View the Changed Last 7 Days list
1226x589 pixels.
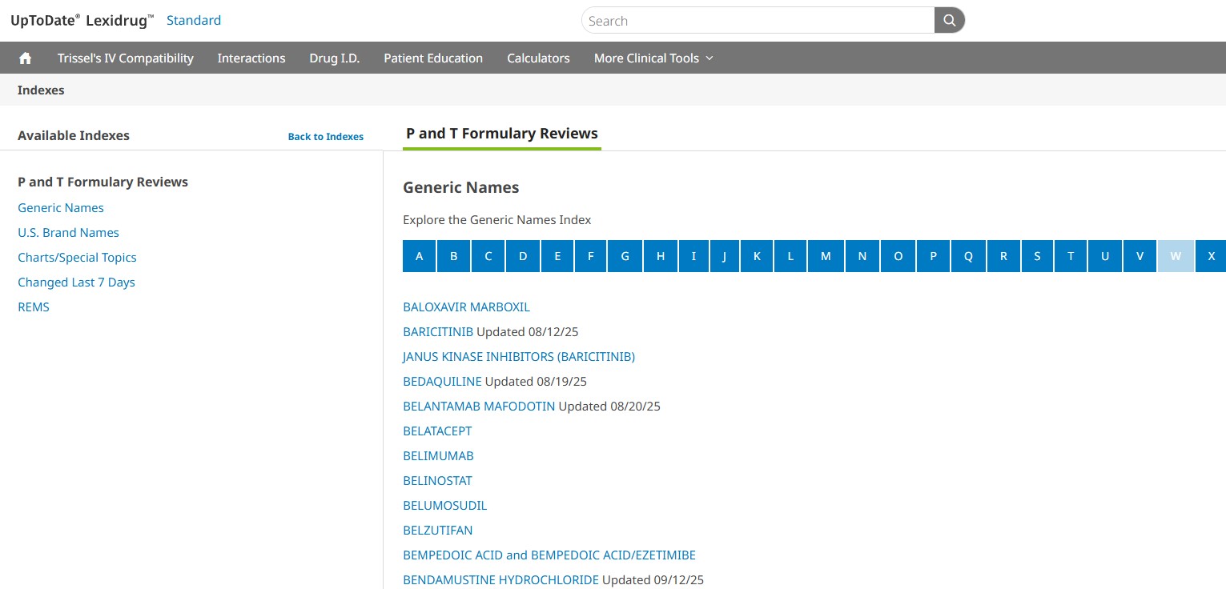(76, 282)
